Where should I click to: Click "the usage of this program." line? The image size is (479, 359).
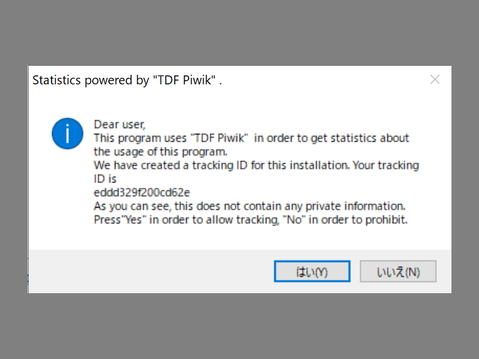click(x=157, y=151)
